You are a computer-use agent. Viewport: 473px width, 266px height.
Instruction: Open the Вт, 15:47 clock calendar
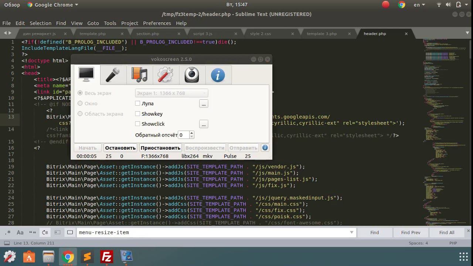click(236, 5)
